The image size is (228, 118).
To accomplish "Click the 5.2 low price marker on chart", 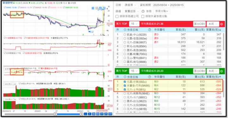I will 91,31.
